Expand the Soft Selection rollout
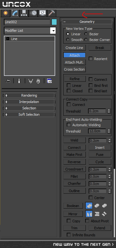 [29, 114]
